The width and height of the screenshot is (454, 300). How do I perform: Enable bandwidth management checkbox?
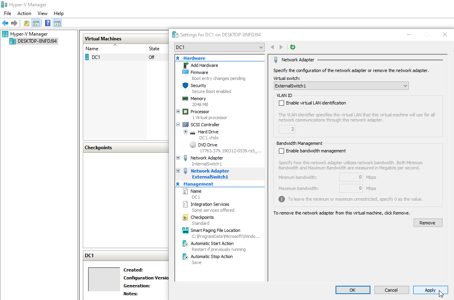click(281, 151)
